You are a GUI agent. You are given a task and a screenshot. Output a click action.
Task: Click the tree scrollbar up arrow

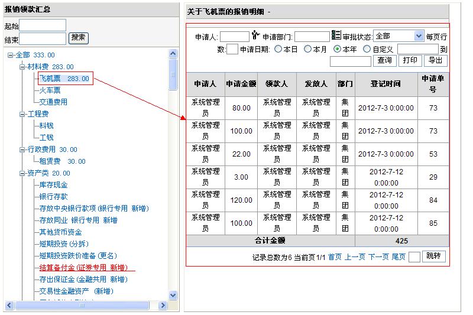click(173, 54)
